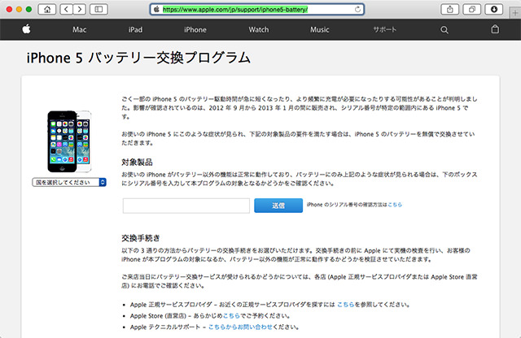
Task: Close the window with red button
Action: (9, 9)
